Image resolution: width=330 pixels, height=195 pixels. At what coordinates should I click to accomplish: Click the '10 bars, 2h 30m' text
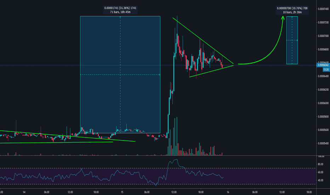pyautogui.click(x=292, y=12)
